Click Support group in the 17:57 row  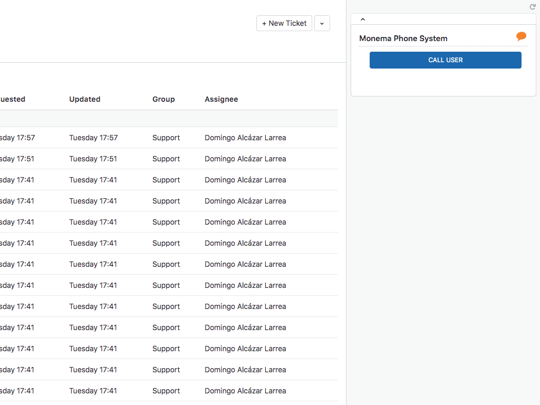pyautogui.click(x=166, y=138)
